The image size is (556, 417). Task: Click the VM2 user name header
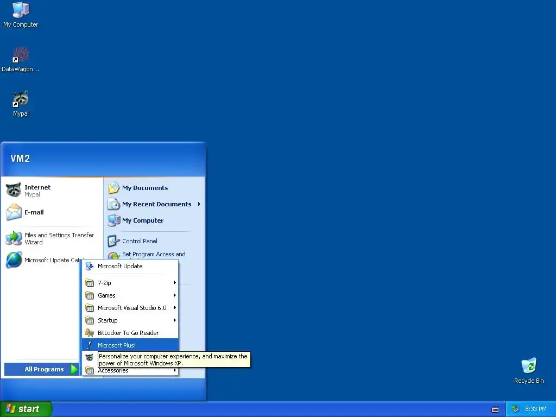[x=20, y=159]
